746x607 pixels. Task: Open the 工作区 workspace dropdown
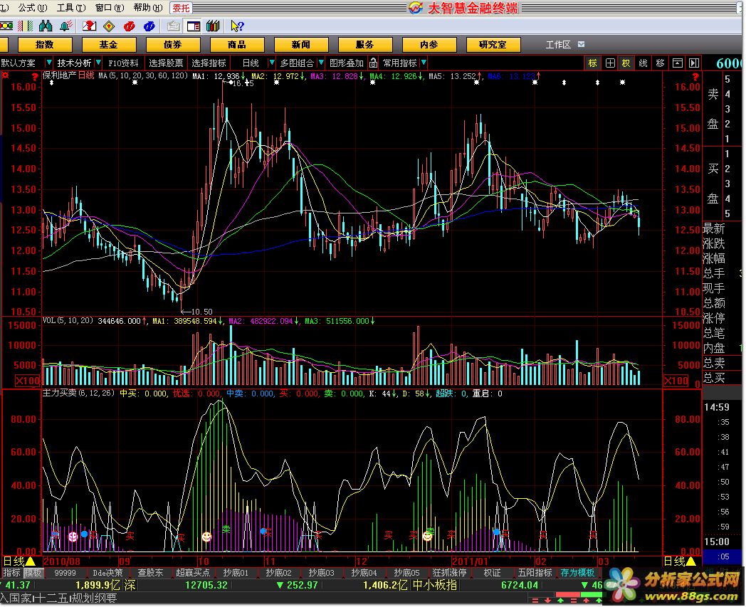click(x=582, y=44)
